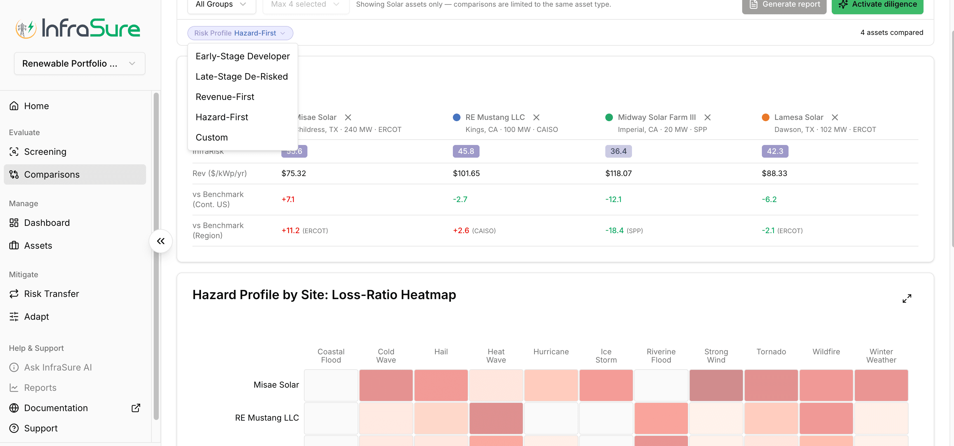Click Misae Solar Cold Wave heatmap cell
This screenshot has width=954, height=446.
click(x=386, y=385)
